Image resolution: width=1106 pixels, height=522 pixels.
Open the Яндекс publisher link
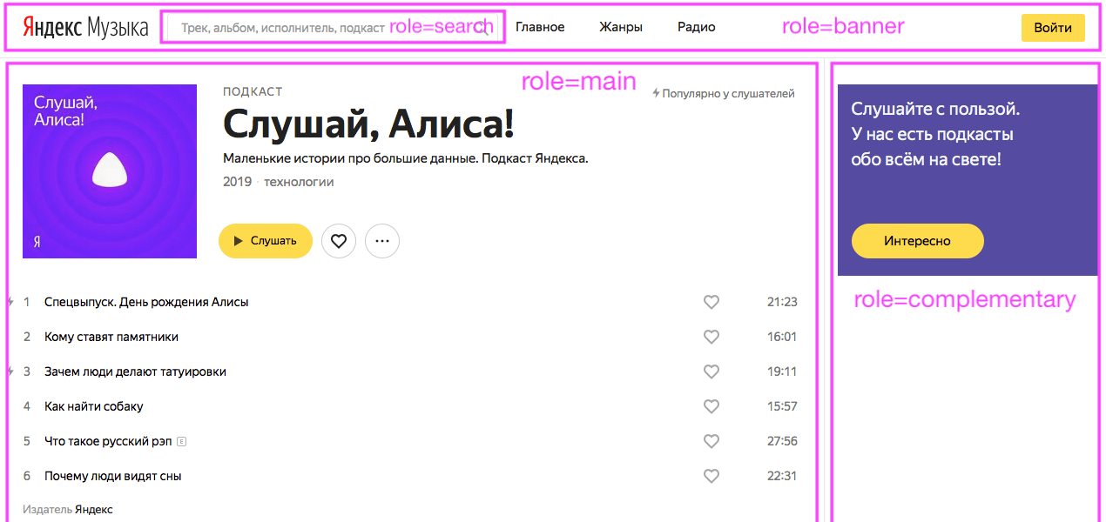94,509
